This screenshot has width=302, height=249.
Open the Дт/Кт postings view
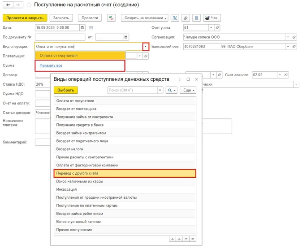111,18
